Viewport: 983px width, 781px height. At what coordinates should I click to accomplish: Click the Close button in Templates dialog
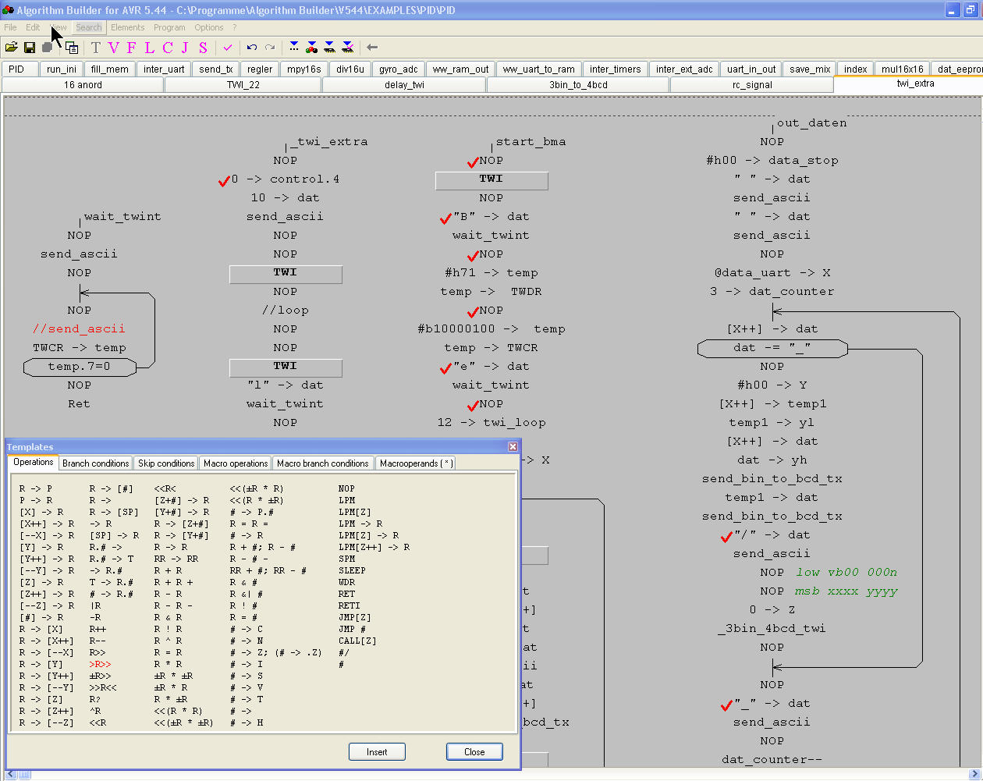[474, 752]
